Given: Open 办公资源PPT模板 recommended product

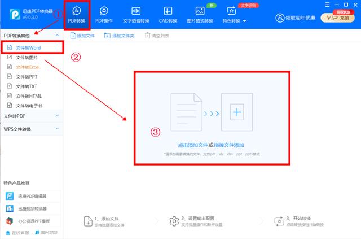Looking at the screenshot, I should [32, 221].
